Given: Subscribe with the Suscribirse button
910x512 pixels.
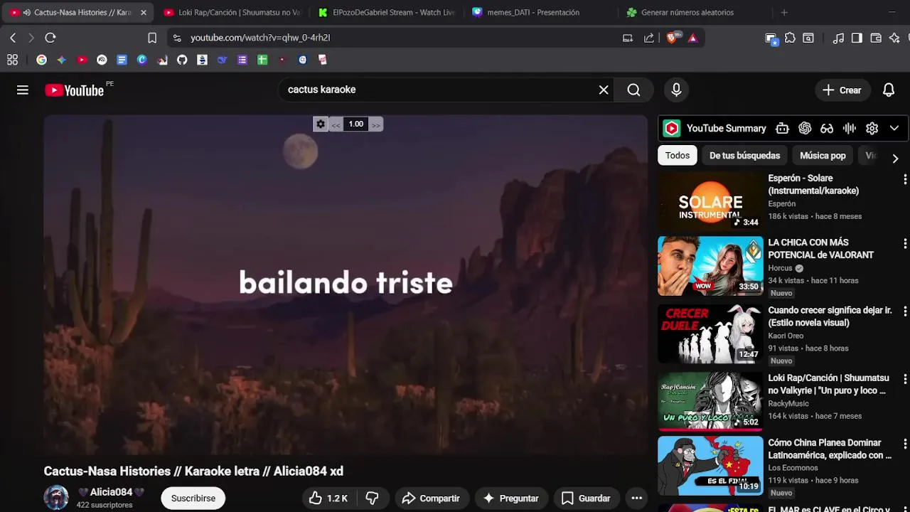Looking at the screenshot, I should [x=193, y=498].
